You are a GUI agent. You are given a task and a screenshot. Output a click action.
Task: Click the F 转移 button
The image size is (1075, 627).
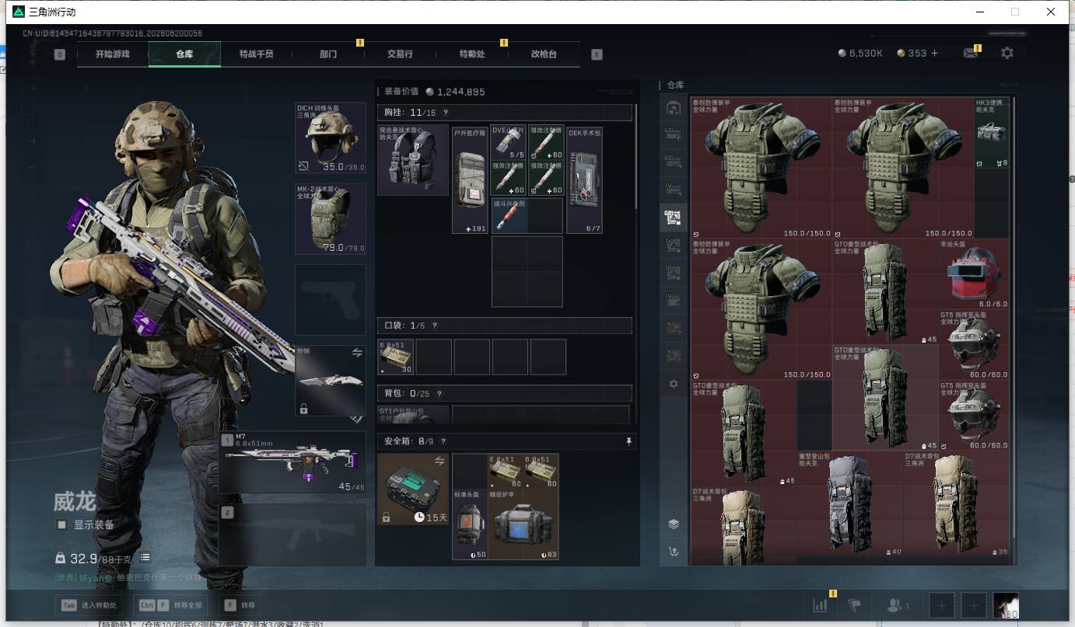pos(240,604)
